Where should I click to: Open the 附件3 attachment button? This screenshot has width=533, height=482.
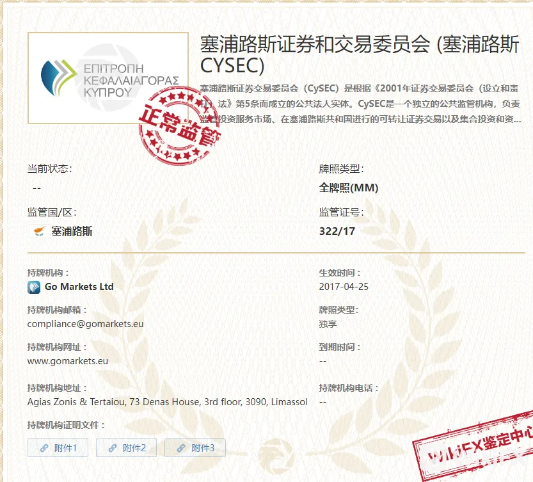tap(195, 447)
